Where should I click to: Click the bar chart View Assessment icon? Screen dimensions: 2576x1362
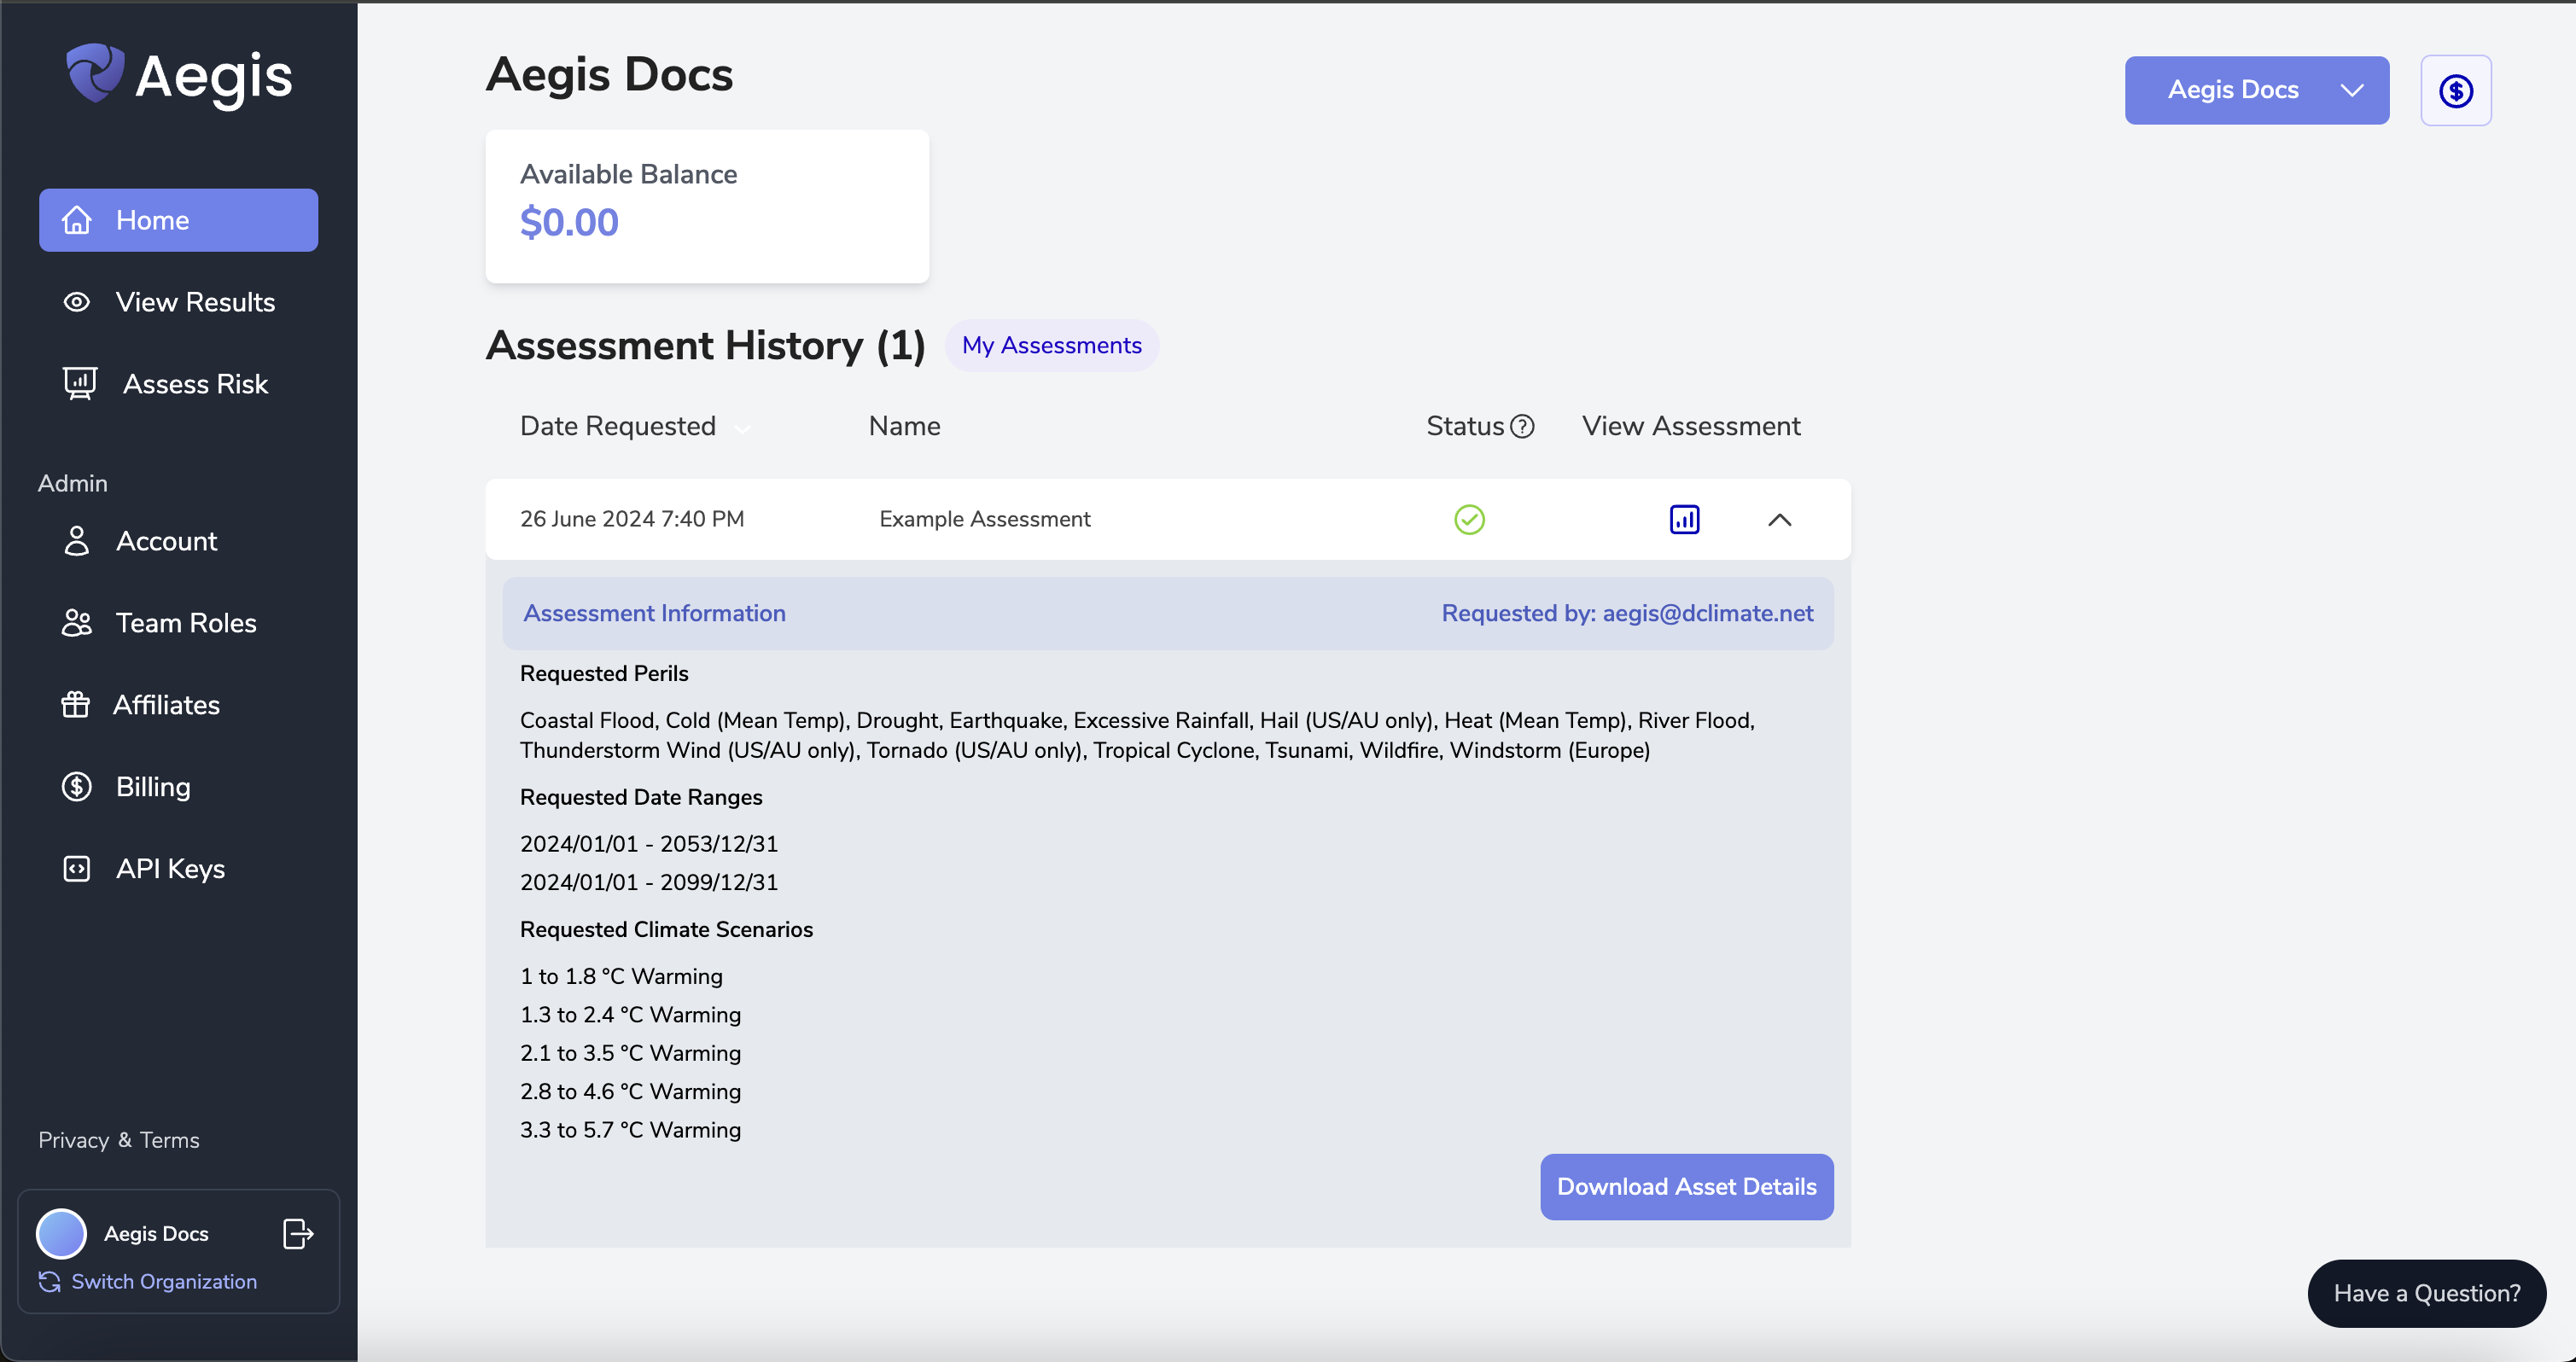(x=1685, y=517)
